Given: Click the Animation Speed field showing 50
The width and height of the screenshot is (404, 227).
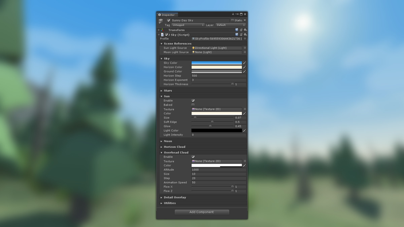Looking at the screenshot, I should 219,183.
